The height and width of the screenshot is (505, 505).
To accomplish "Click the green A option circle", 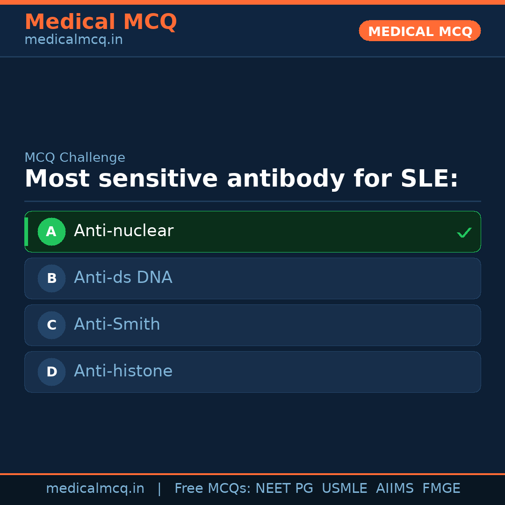I will point(51,231).
